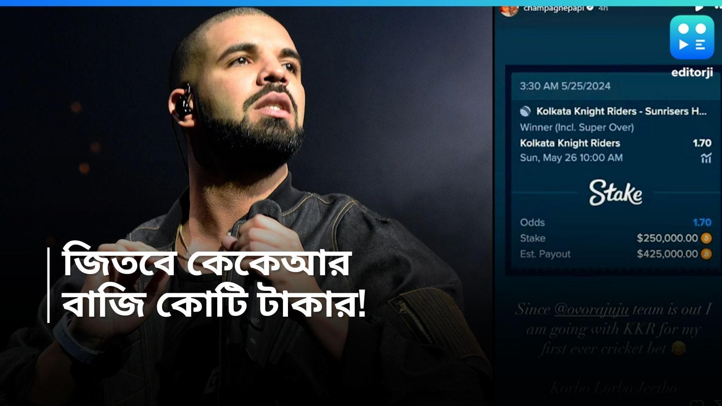Click the coin icon beside $250,000.00 stake
722x406 pixels.
(x=706, y=238)
